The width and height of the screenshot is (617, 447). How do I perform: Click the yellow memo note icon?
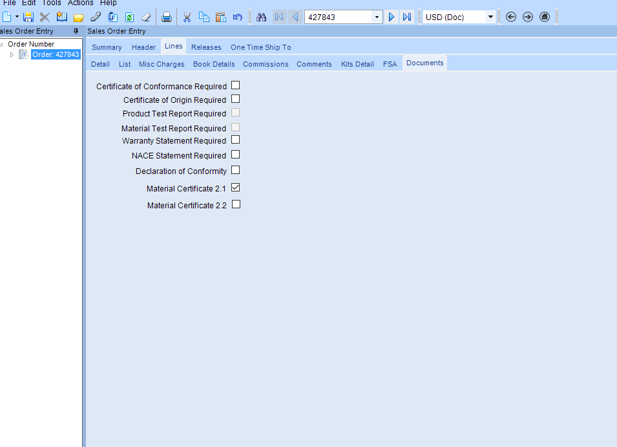pyautogui.click(x=79, y=17)
